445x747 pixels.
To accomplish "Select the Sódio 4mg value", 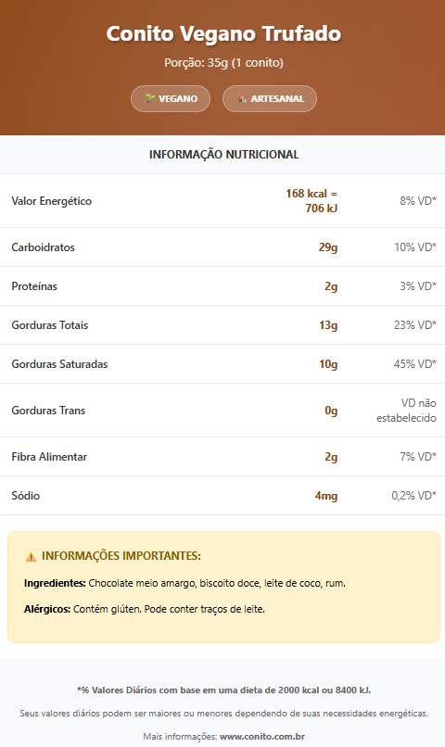I will click(326, 496).
